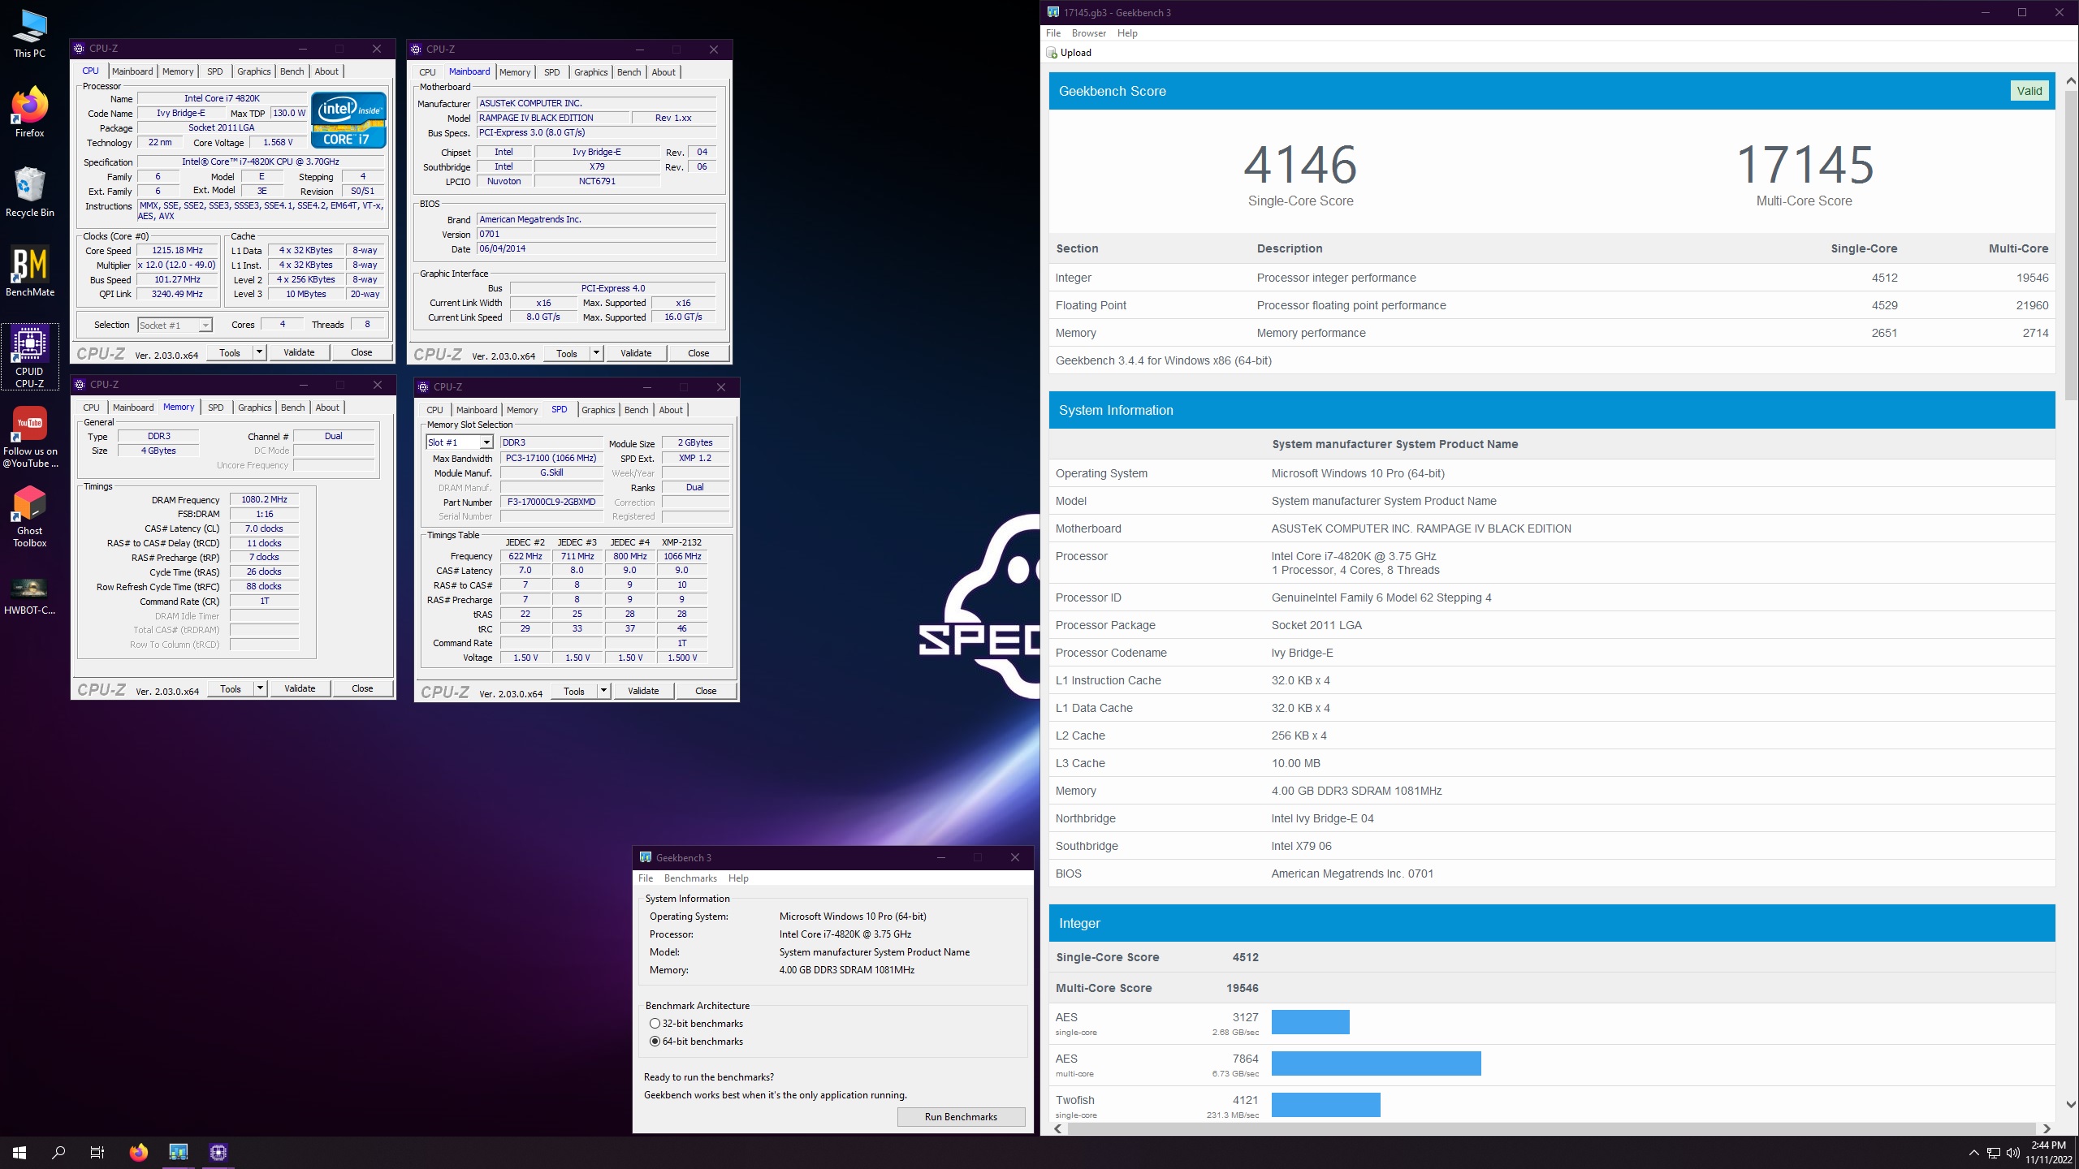
Task: Expand Tools dropdown arrow in CPU-Z Mainboard window
Action: coord(596,353)
